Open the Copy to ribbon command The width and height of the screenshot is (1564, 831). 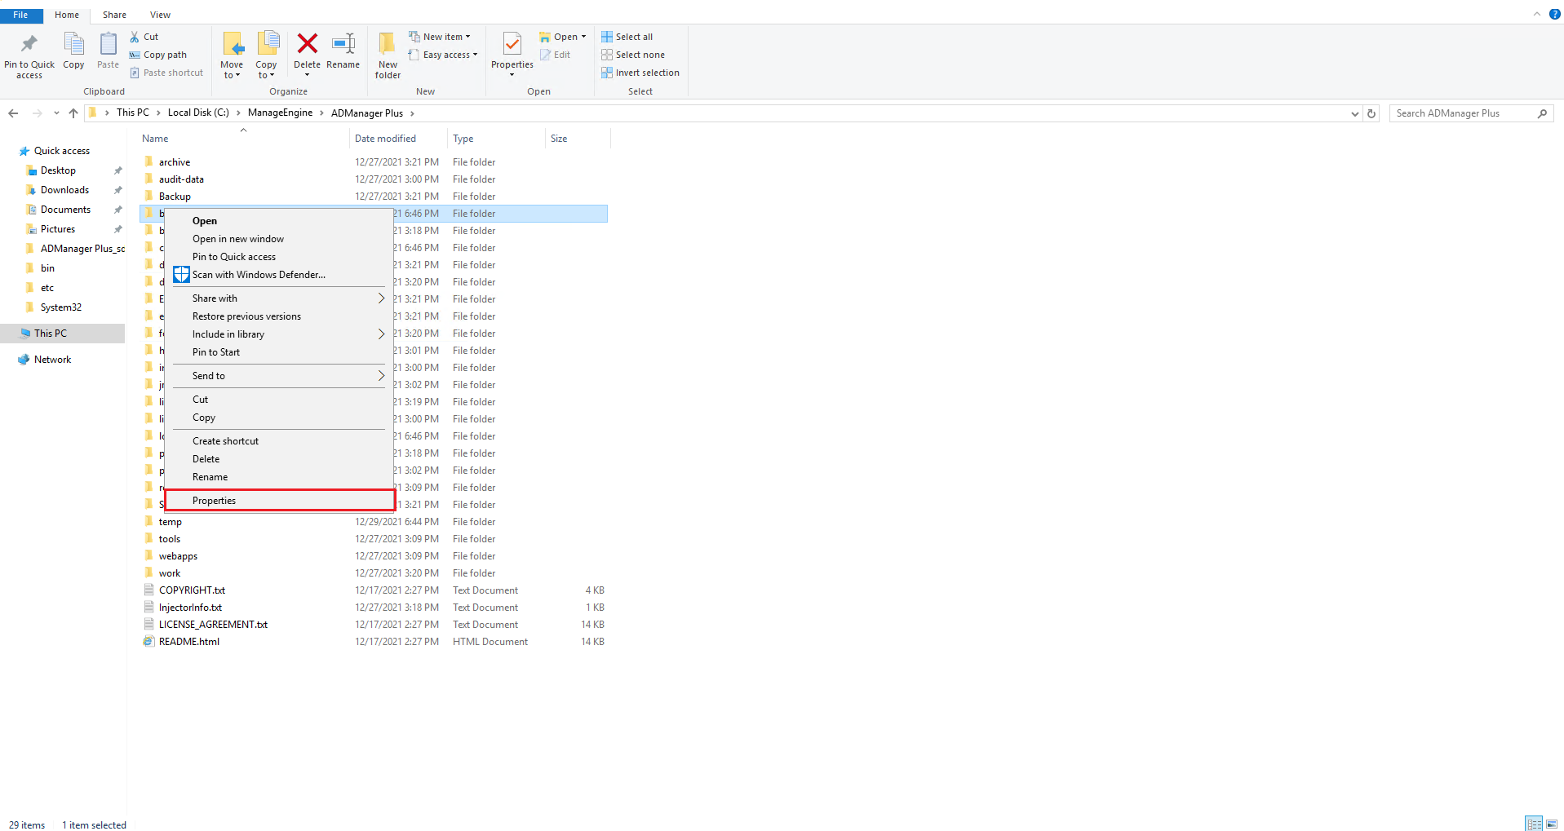point(266,55)
